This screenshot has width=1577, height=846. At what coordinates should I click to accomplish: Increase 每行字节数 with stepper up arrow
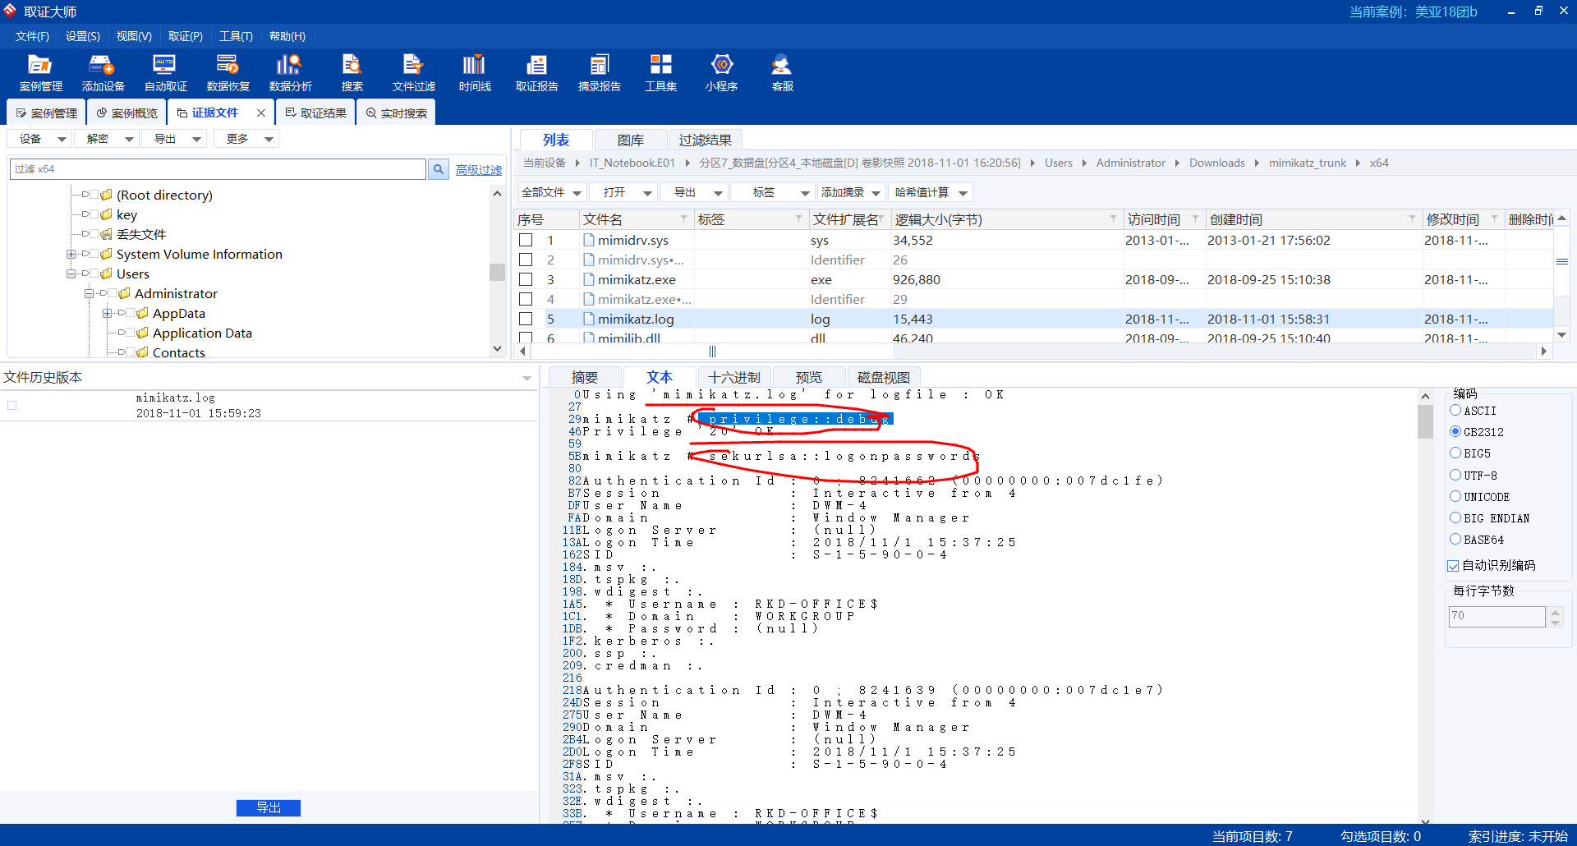(x=1555, y=612)
